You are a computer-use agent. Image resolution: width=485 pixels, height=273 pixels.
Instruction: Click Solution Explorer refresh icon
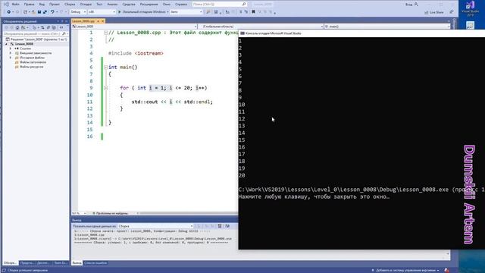(x=42, y=27)
